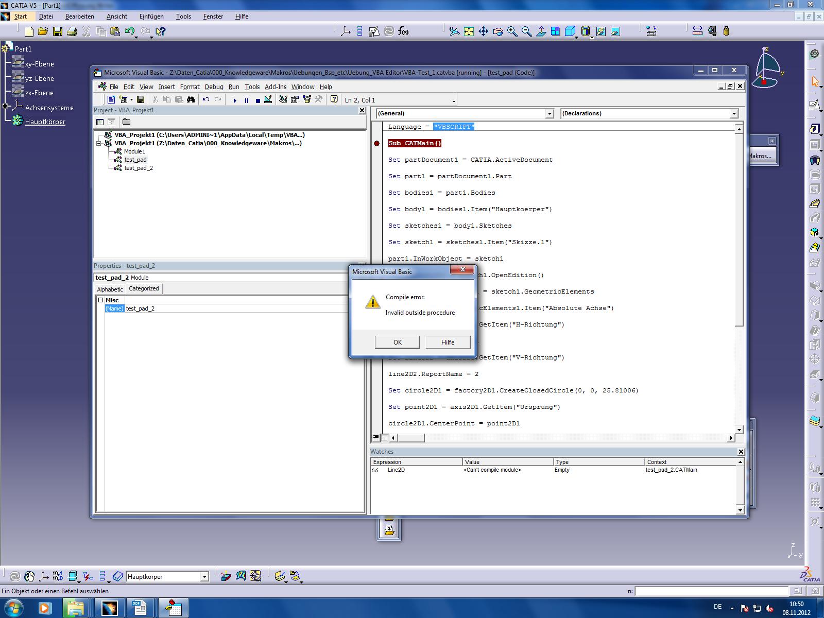
Task: Open CATIA Einfügen menu
Action: coord(151,16)
